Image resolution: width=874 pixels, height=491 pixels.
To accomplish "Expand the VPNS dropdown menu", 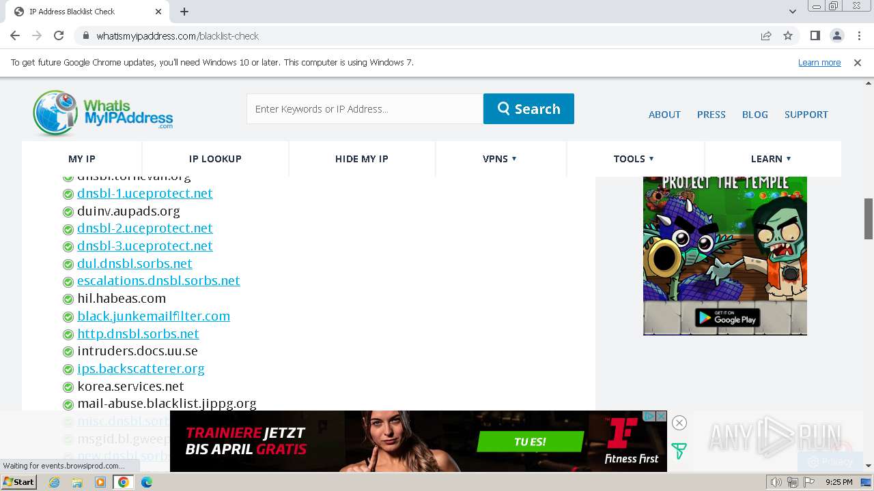I will pos(500,159).
